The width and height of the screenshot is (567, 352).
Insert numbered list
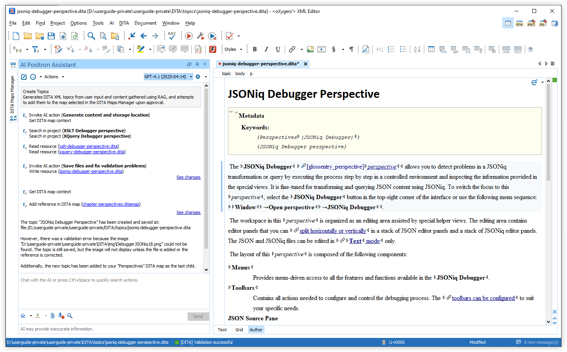[391, 49]
